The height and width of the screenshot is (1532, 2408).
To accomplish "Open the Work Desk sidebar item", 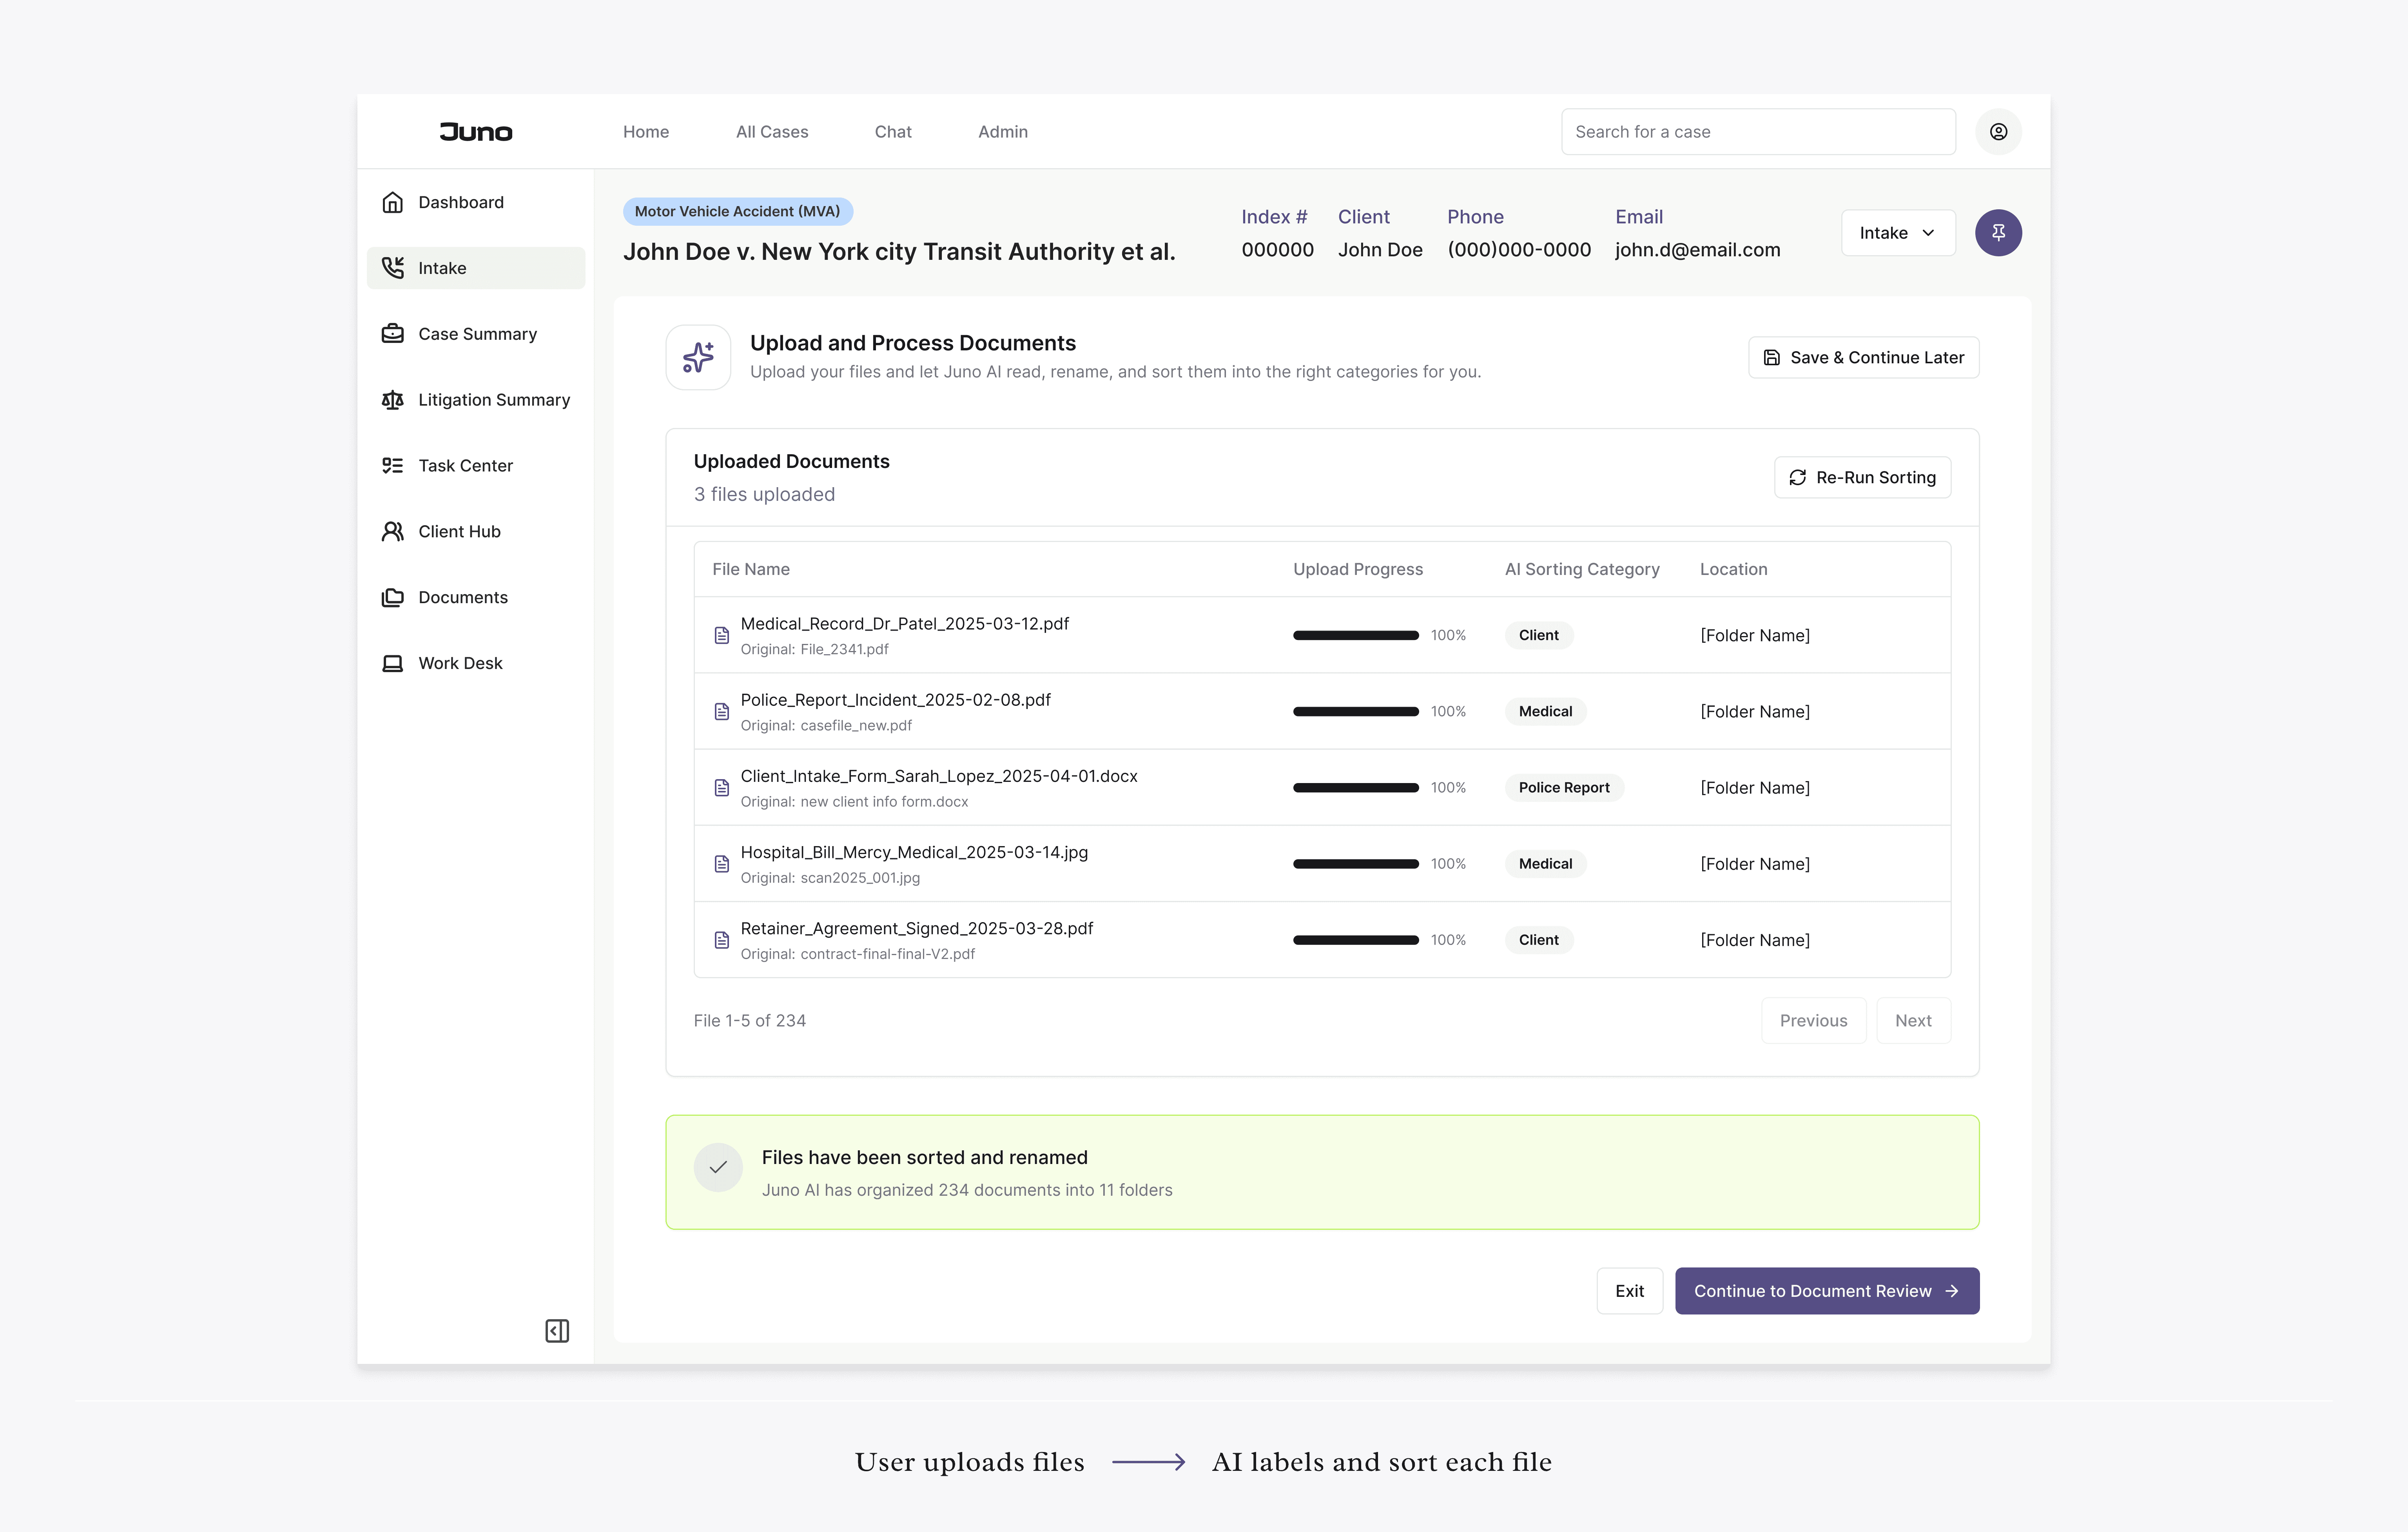I will (460, 664).
